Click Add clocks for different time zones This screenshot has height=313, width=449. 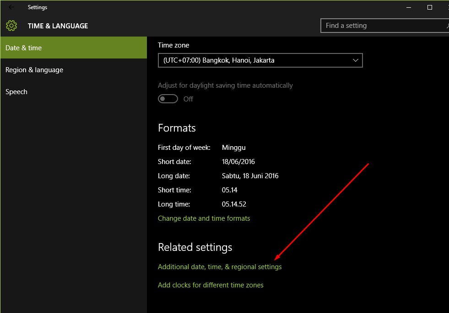(x=211, y=285)
